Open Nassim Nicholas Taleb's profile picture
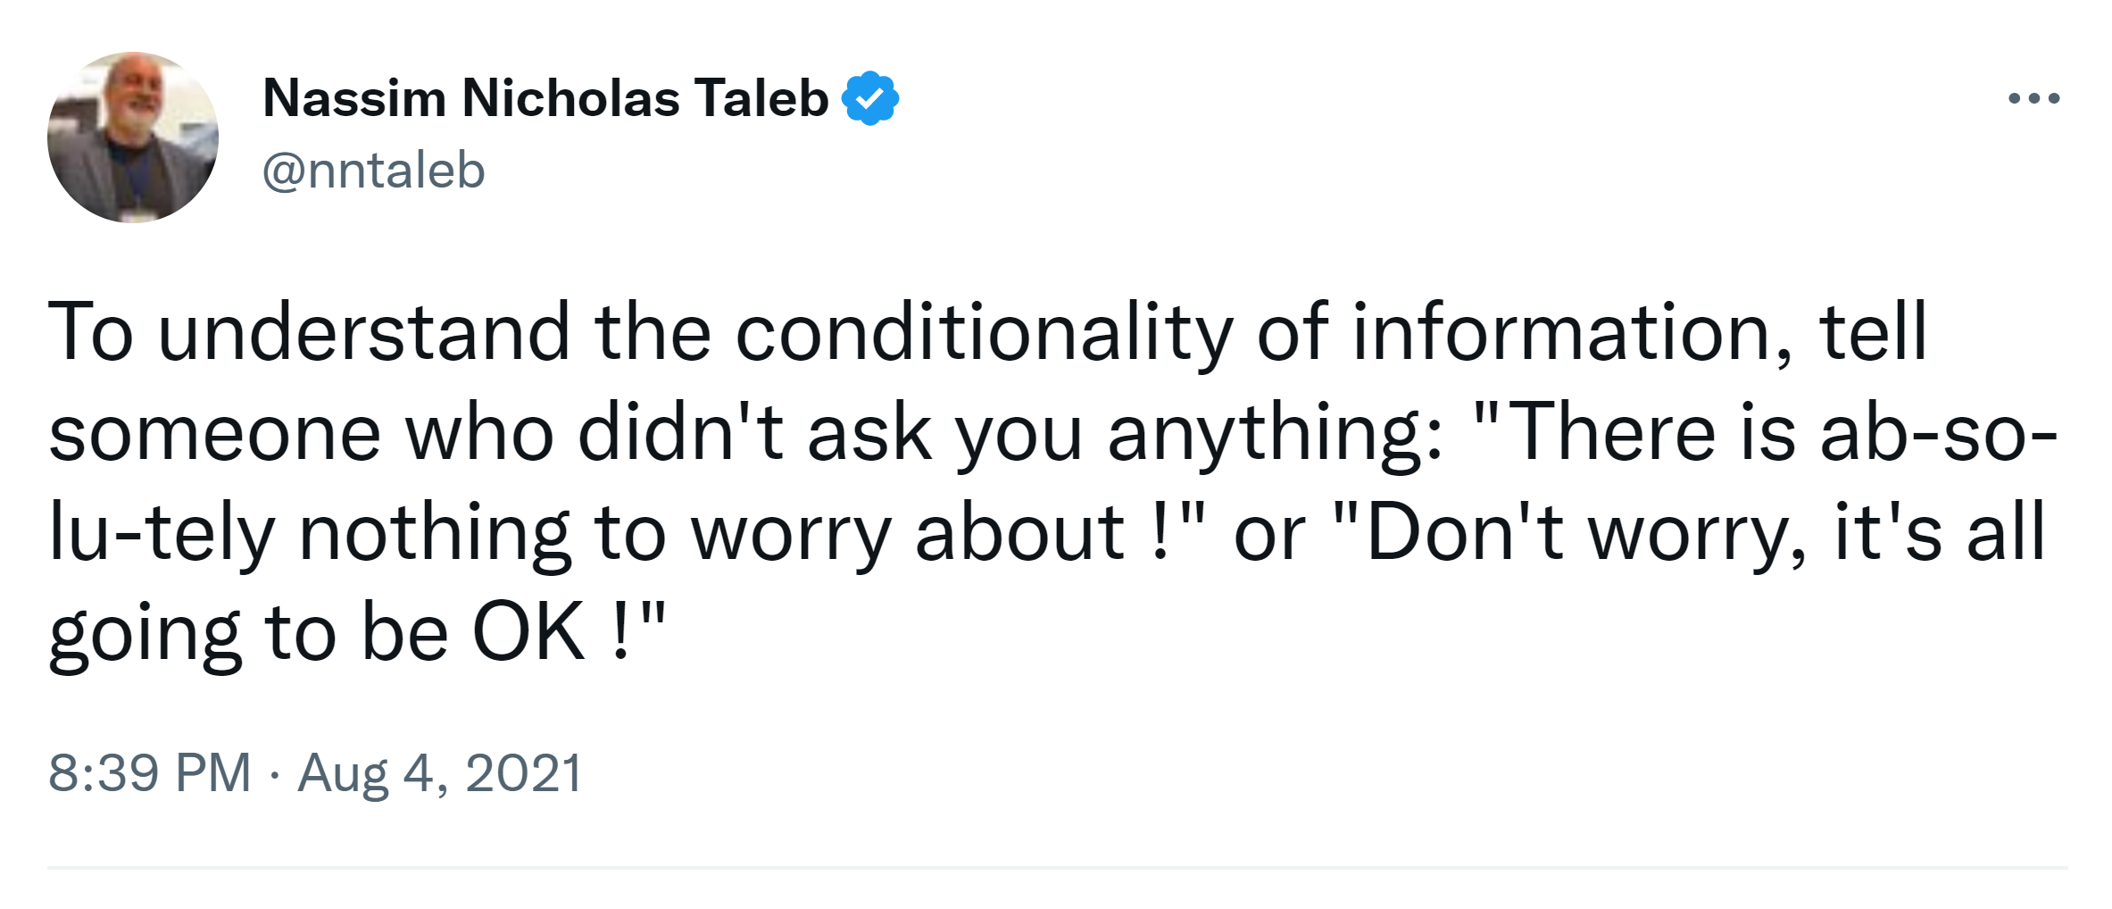 [133, 138]
